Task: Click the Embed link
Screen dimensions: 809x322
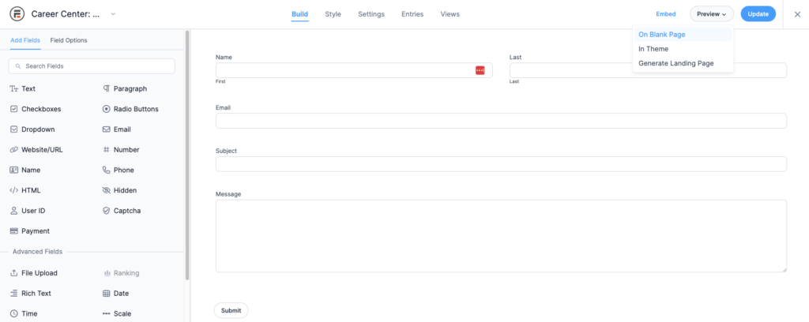Action: [x=665, y=14]
